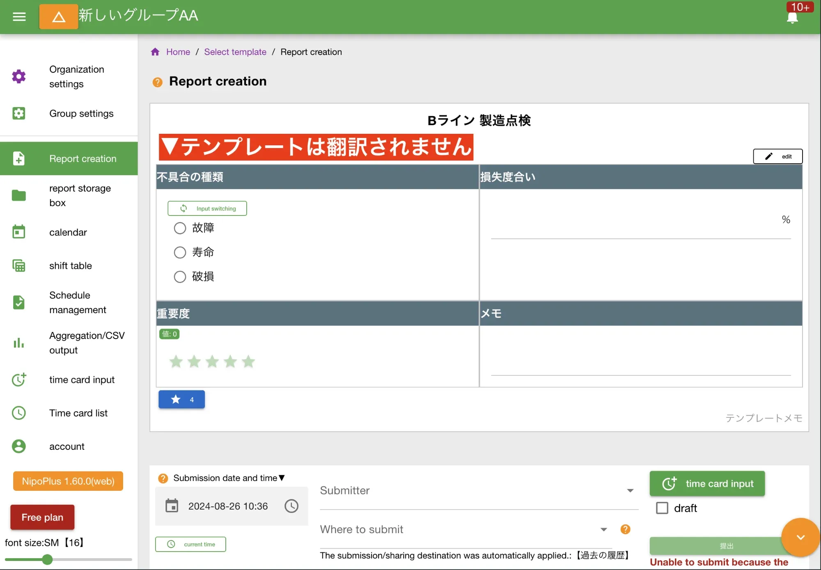This screenshot has height=570, width=821.
Task: Open Aggregation/CSV output chart icon
Action: pos(19,343)
